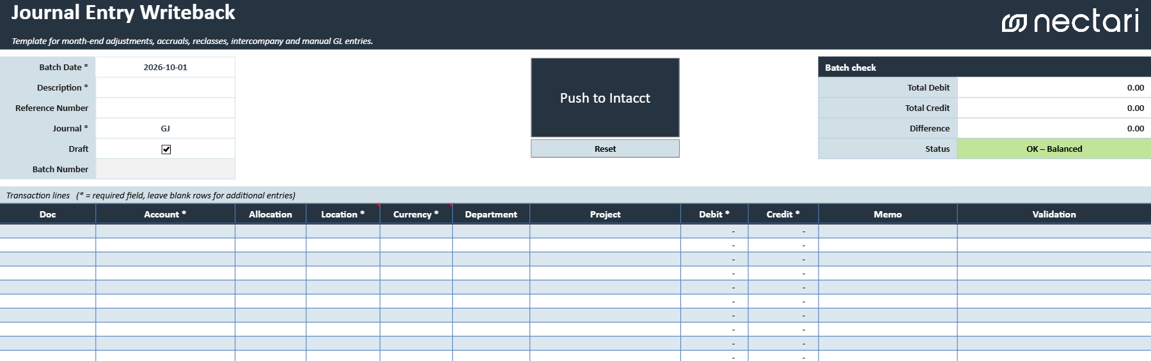Click the Difference label
This screenshot has width=1151, height=361.
[930, 128]
